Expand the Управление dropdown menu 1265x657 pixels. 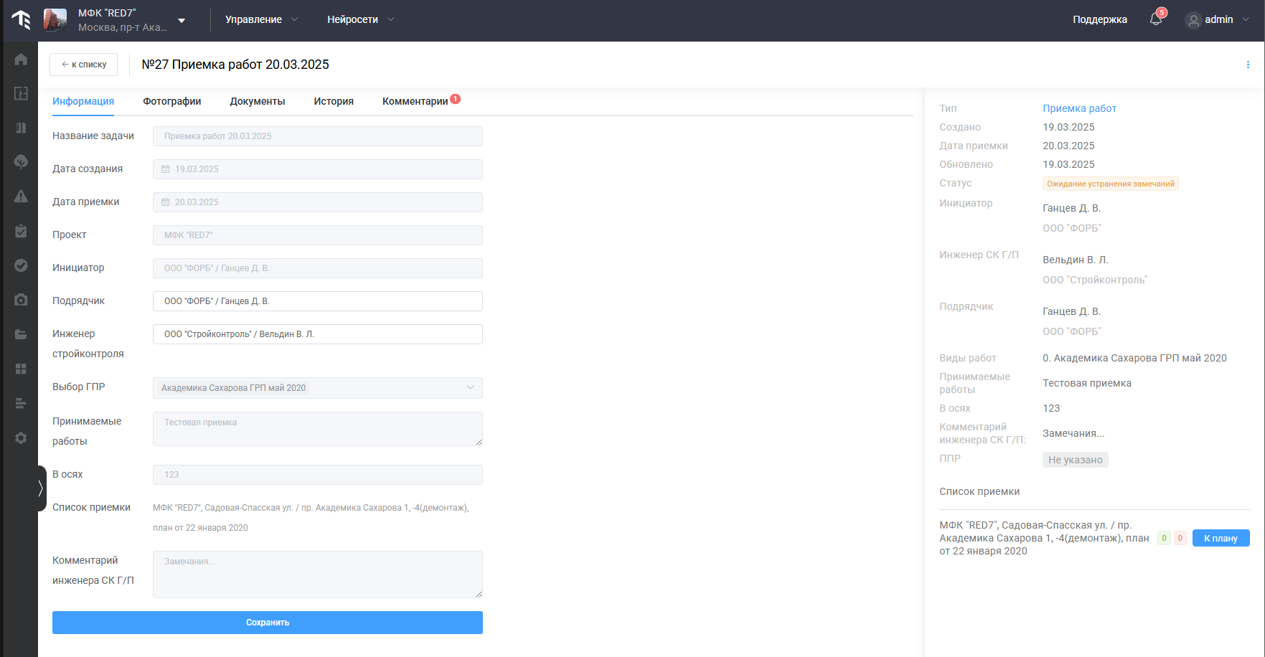tap(261, 19)
